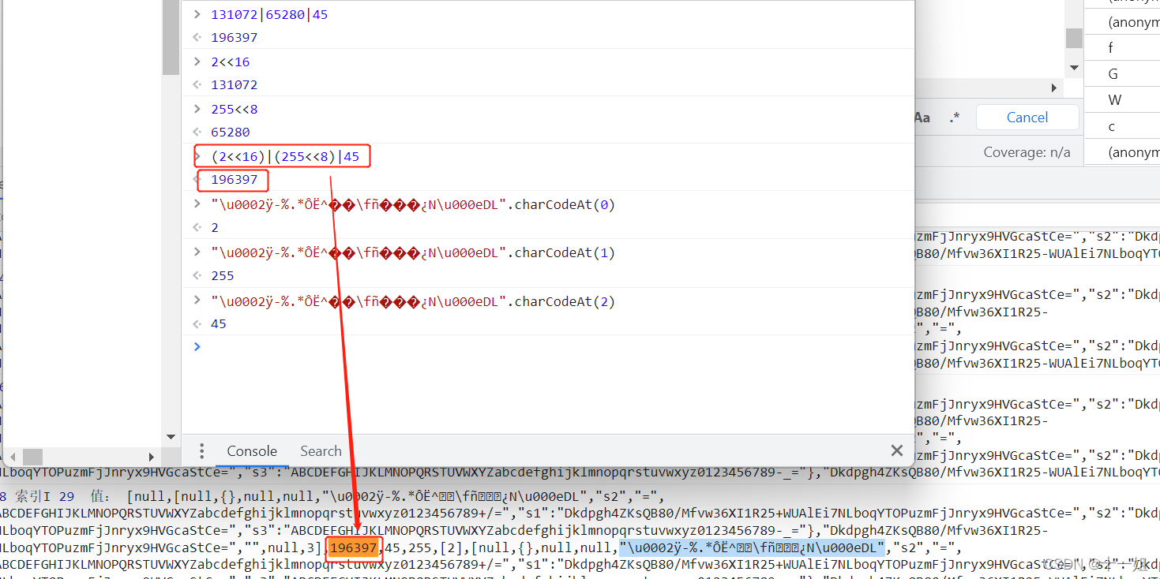Click the console entry '(2<<16)|(255<<8)|45'
The image size is (1160, 579).
coord(285,157)
